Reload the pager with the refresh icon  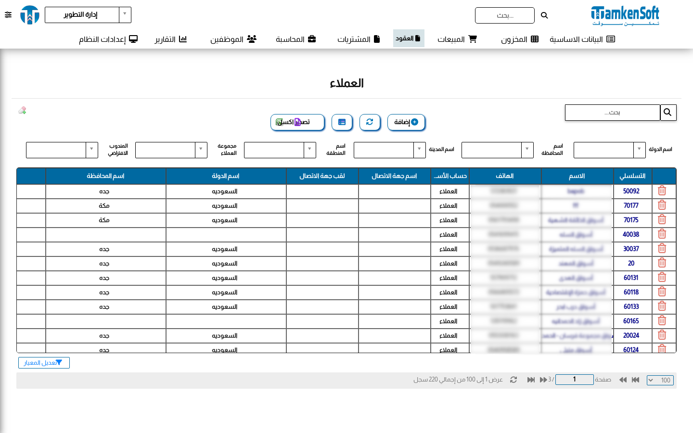[x=513, y=380]
